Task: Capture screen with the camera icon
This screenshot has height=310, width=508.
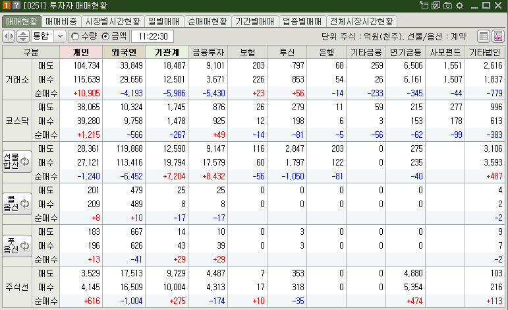Action: click(x=448, y=5)
